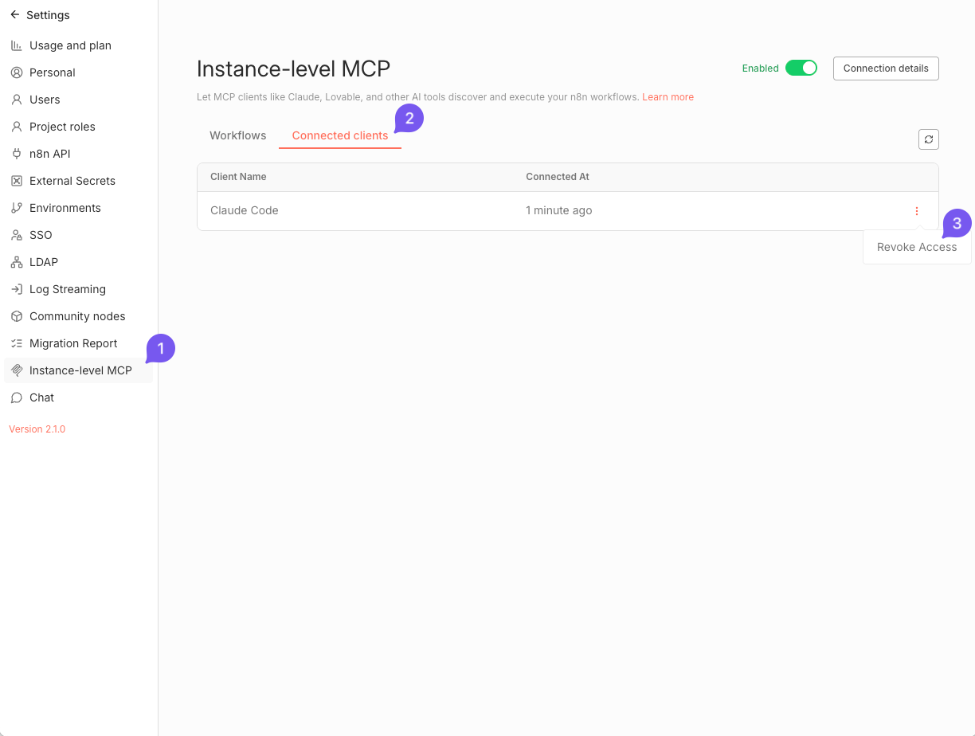975x736 pixels.
Task: Select the Users icon in sidebar
Action: pyautogui.click(x=14, y=100)
